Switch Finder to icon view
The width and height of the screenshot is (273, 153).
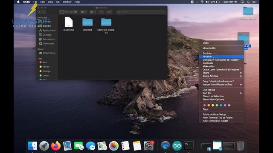pyautogui.click(x=62, y=12)
